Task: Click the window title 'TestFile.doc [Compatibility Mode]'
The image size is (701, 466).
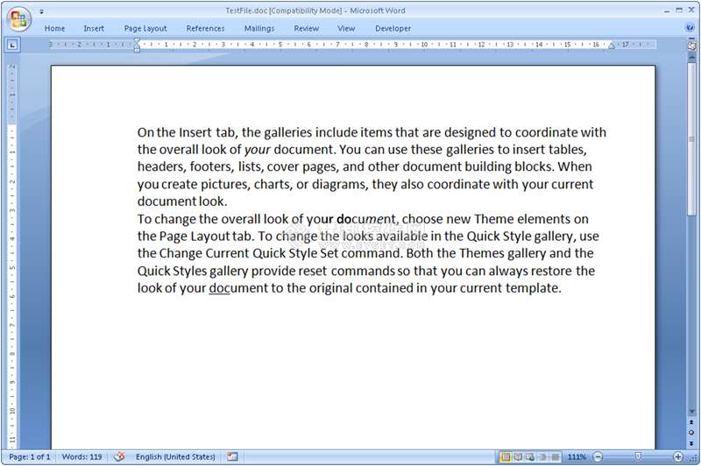Action: click(283, 11)
